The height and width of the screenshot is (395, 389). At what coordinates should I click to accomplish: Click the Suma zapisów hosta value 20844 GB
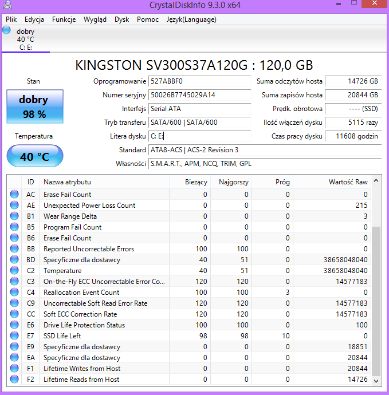click(x=353, y=95)
